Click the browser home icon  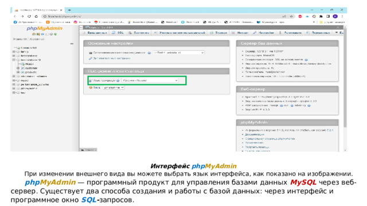click(36, 17)
